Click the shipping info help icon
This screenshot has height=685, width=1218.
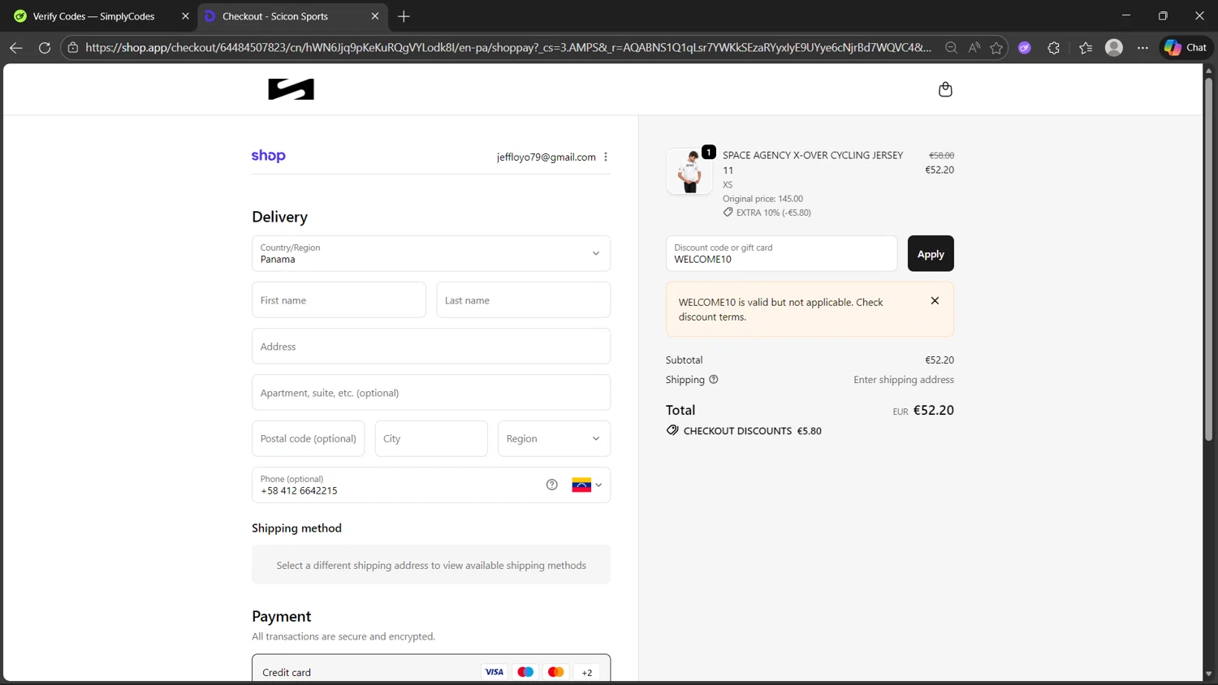714,379
